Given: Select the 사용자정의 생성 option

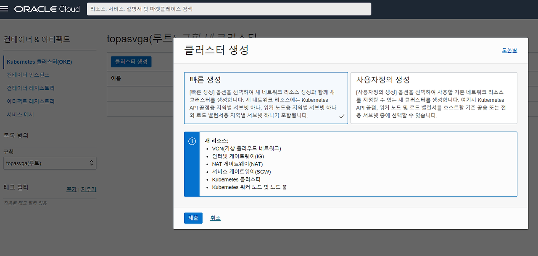Looking at the screenshot, I should tap(434, 97).
